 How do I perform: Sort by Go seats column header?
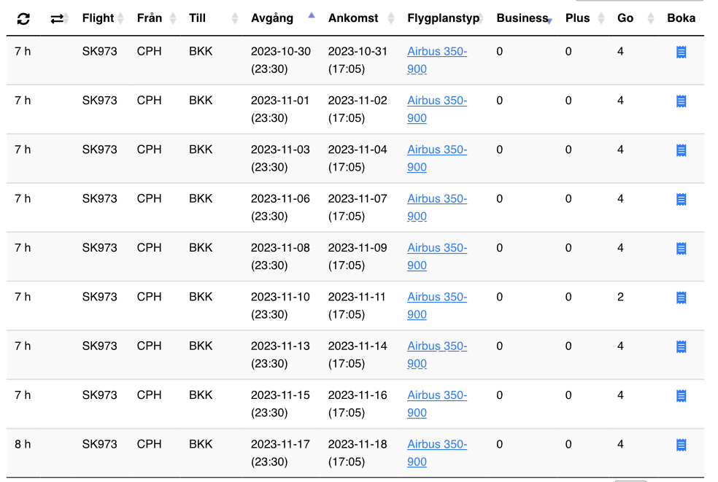pos(625,18)
